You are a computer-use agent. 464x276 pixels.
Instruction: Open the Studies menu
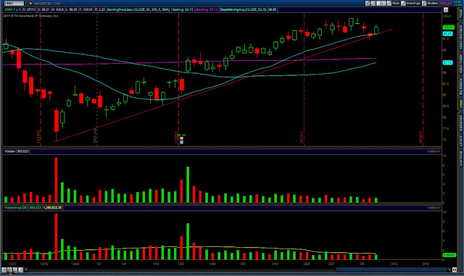point(430,3)
